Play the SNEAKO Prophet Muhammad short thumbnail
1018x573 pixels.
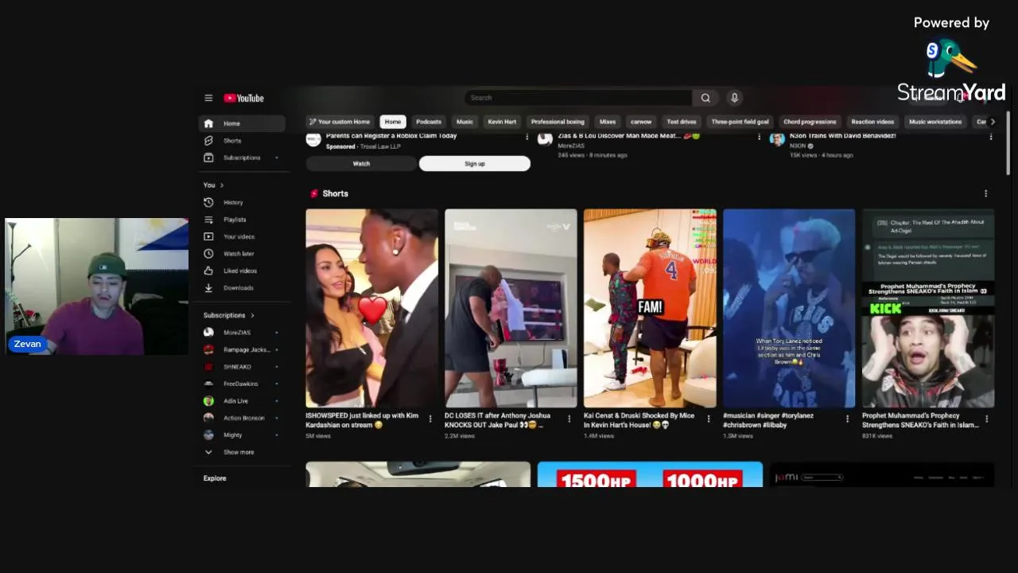[x=928, y=308]
